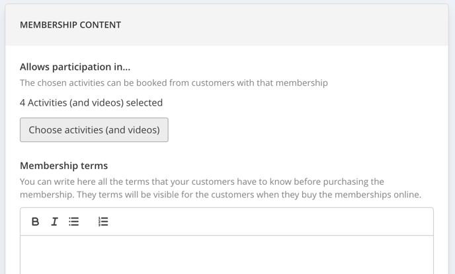
Task: Insert a bulleted list in editor
Action: [x=73, y=222]
